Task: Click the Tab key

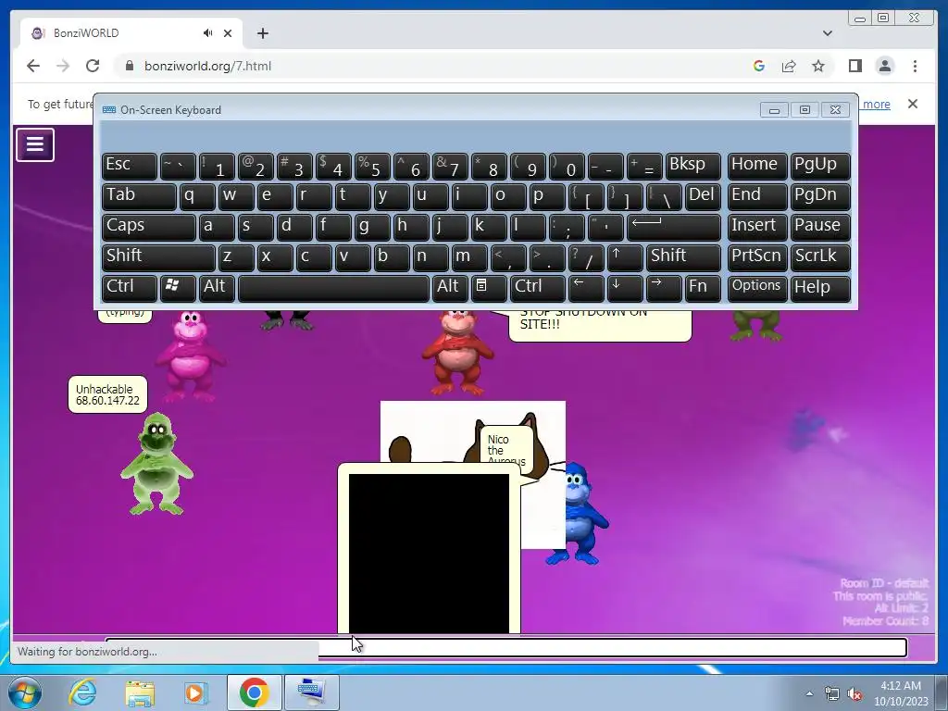Action: point(139,196)
